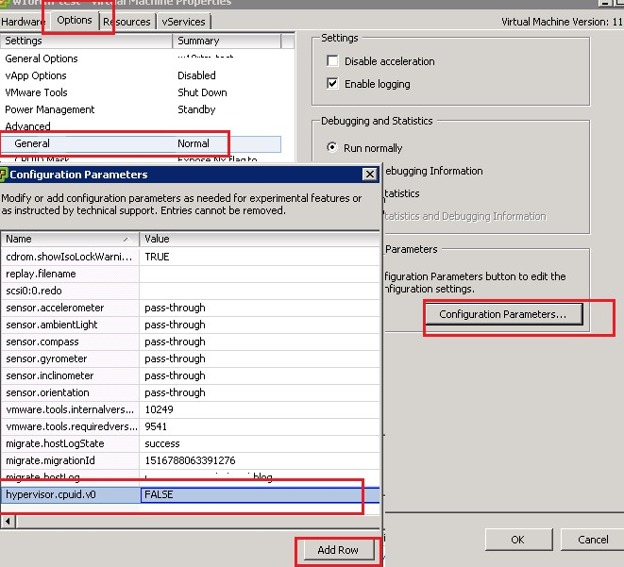Viewport: 624px width, 567px height.
Task: Confirm with the OK button
Action: coord(518,540)
